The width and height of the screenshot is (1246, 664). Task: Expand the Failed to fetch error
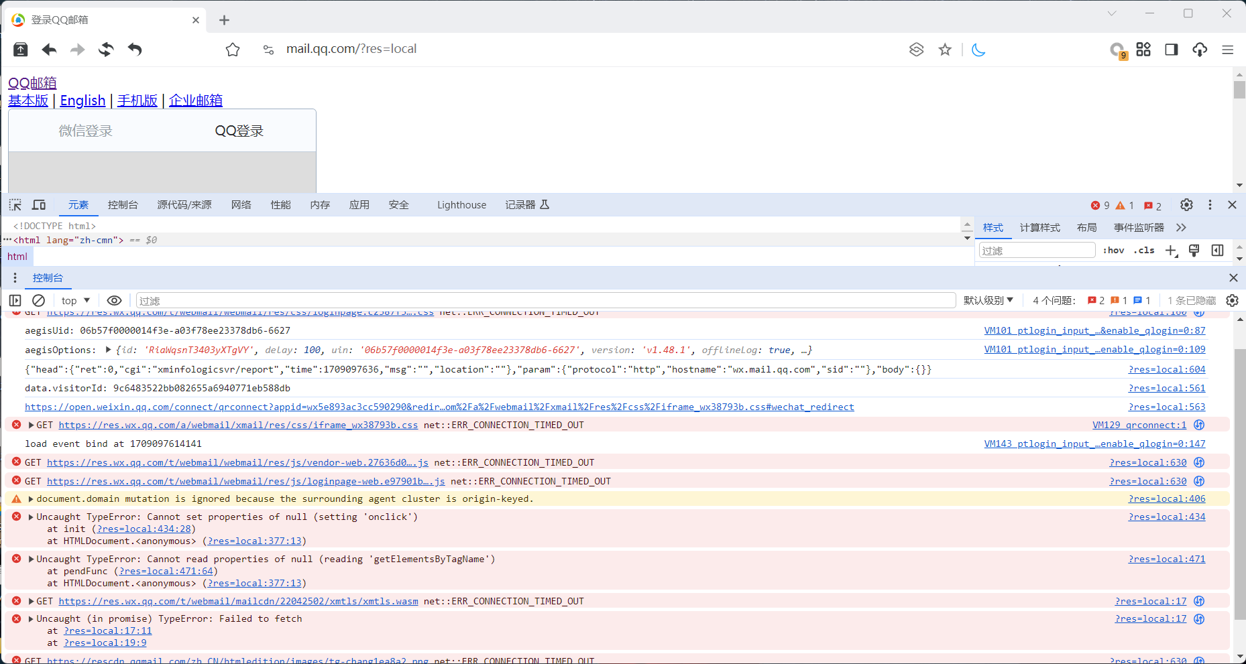click(31, 619)
